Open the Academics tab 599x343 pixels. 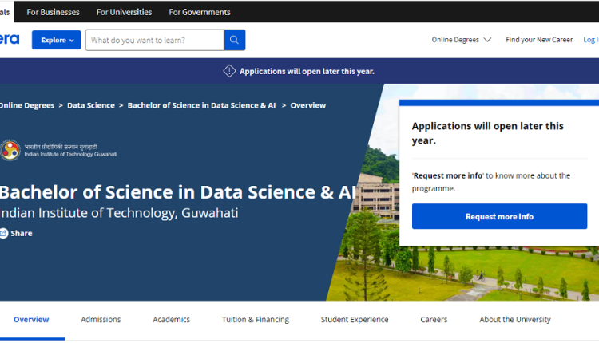[x=172, y=319]
